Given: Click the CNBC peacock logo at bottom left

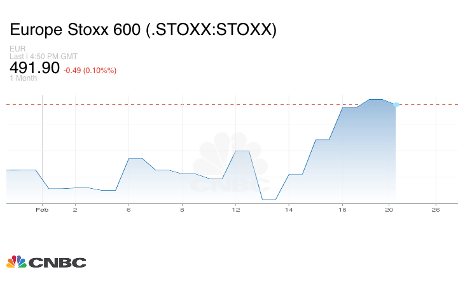Looking at the screenshot, I should pos(16,261).
